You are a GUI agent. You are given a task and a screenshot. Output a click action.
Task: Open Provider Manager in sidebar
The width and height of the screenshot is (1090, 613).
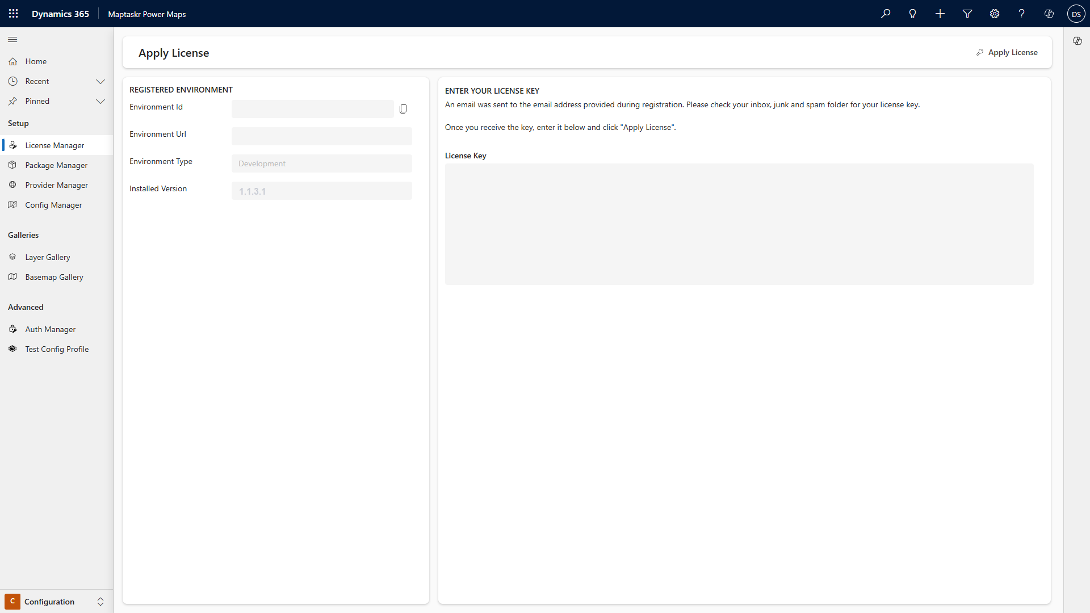click(x=56, y=186)
